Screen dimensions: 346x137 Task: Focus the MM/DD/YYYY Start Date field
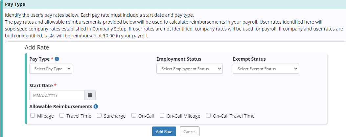57,95
